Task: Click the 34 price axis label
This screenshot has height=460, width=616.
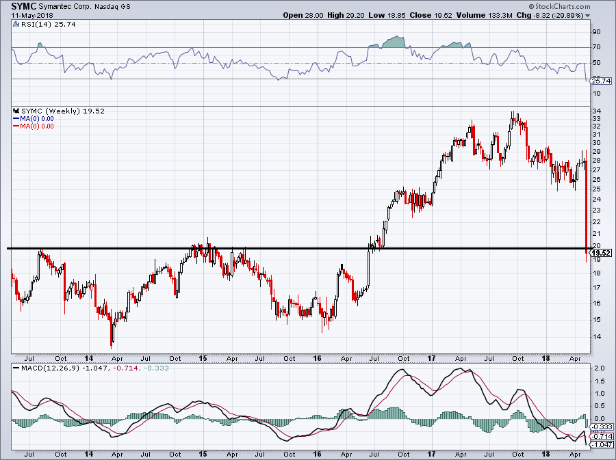Action: coord(596,111)
